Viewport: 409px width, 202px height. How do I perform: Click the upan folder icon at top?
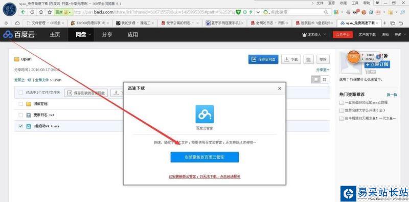17,59
